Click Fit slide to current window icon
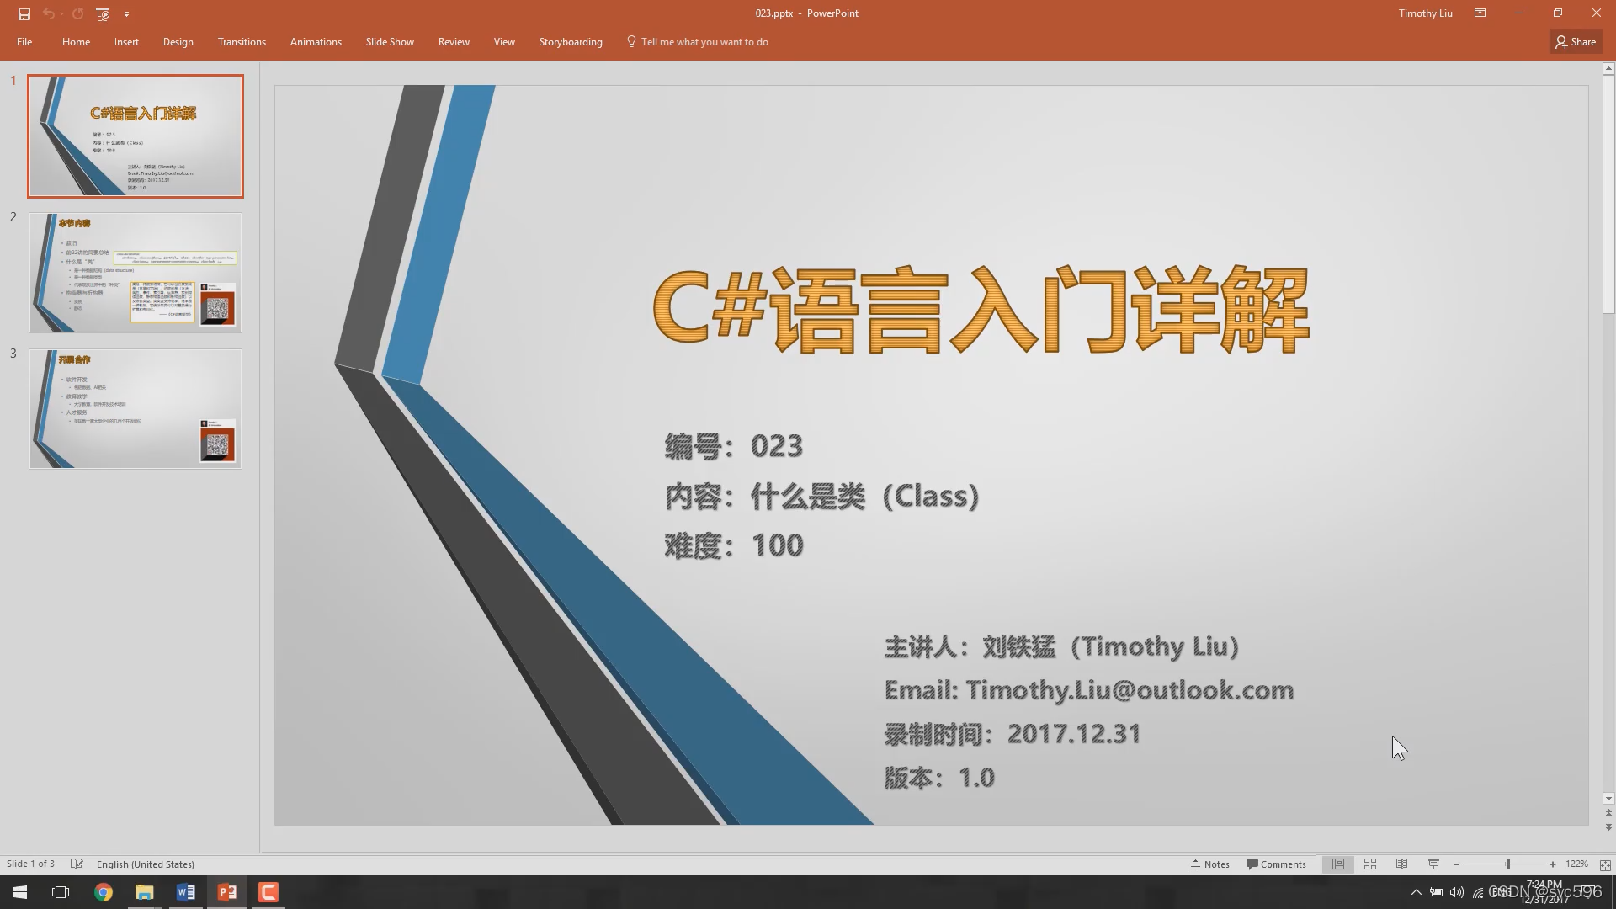 click(x=1605, y=864)
